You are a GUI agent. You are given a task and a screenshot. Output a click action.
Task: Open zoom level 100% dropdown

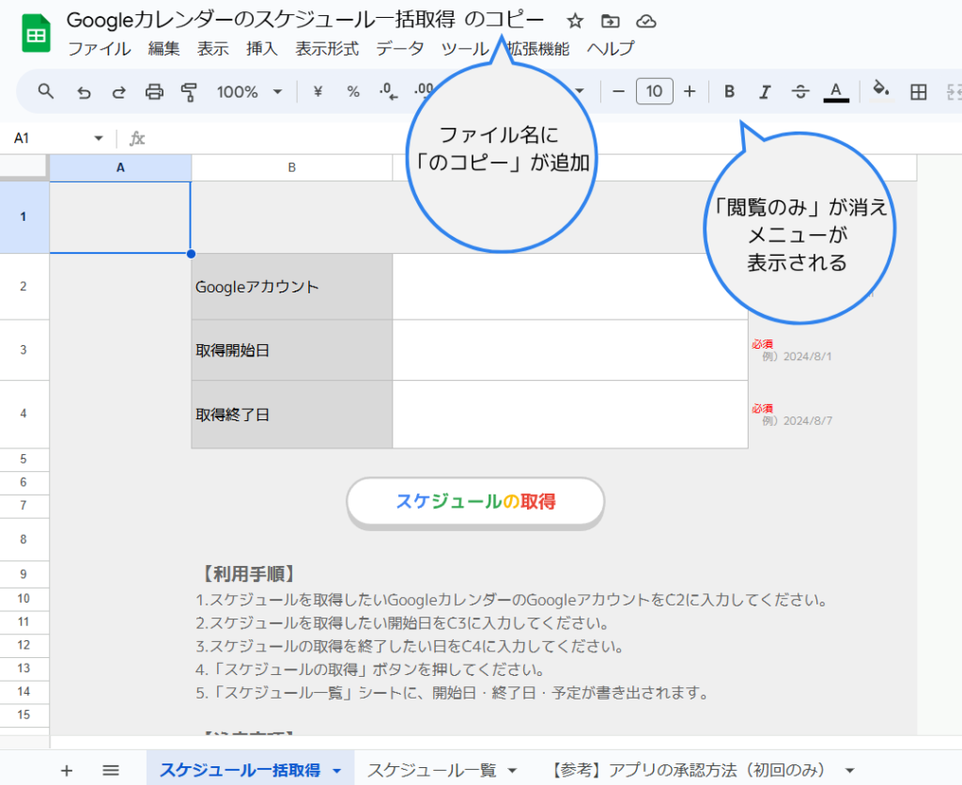point(249,92)
